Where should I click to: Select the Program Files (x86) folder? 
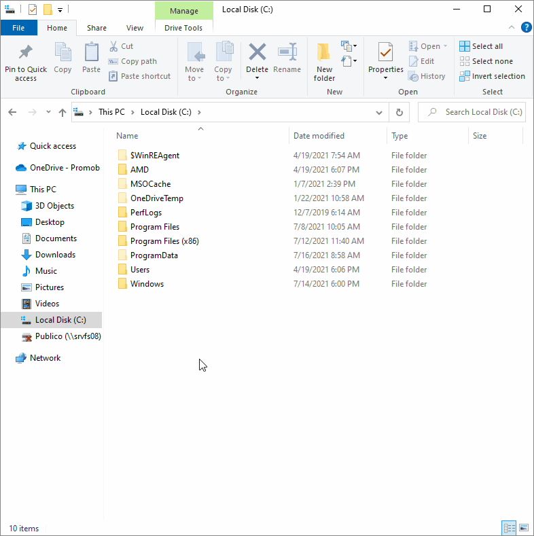(164, 241)
